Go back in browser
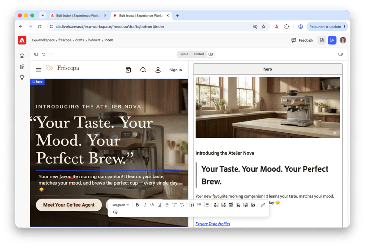The image size is (365, 247). 21,27
